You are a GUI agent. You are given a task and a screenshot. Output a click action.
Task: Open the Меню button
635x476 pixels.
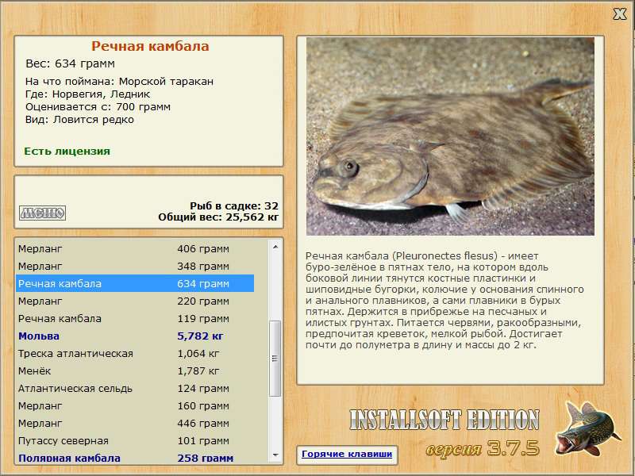point(43,213)
